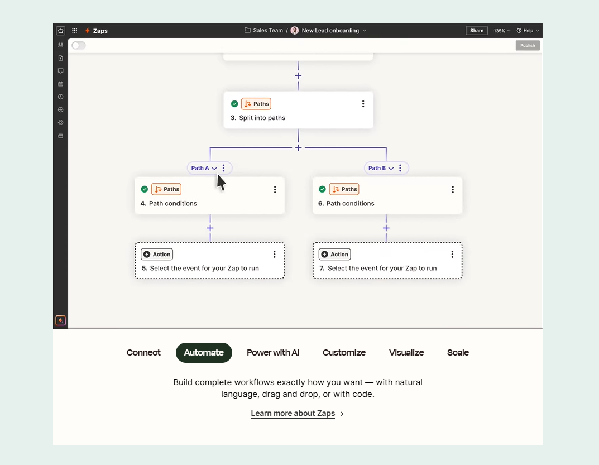
Task: Select the Zaps lightning icon in top bar
Action: [x=88, y=31]
